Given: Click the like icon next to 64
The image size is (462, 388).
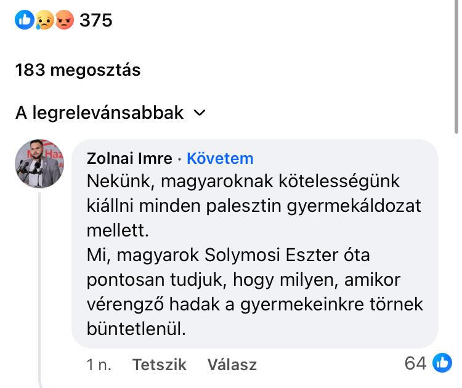Looking at the screenshot, I should coord(442,363).
